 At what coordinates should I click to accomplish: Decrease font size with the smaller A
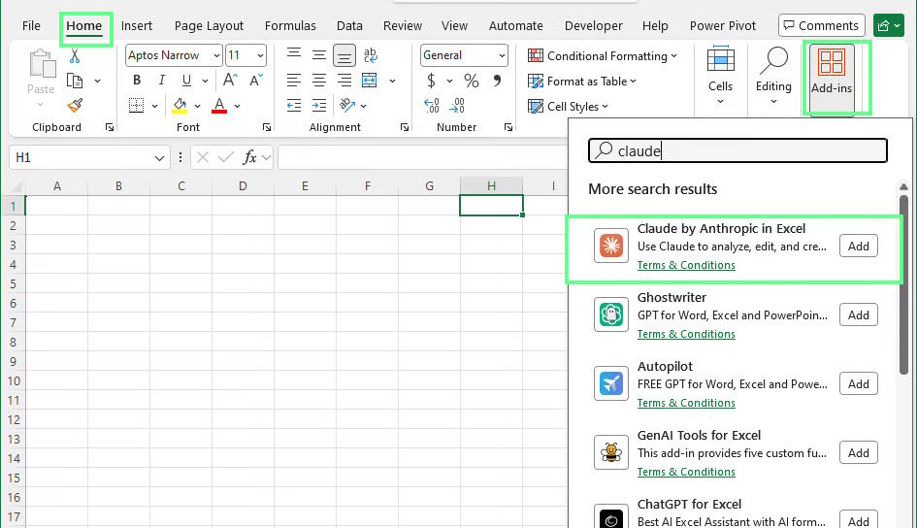(x=256, y=81)
